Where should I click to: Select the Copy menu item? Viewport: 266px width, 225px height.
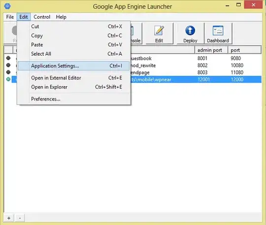[73, 35]
